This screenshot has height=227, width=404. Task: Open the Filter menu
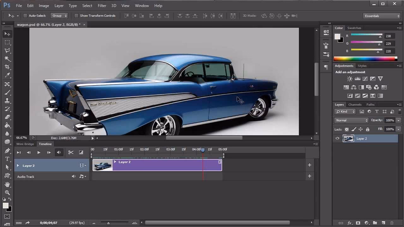point(102,5)
